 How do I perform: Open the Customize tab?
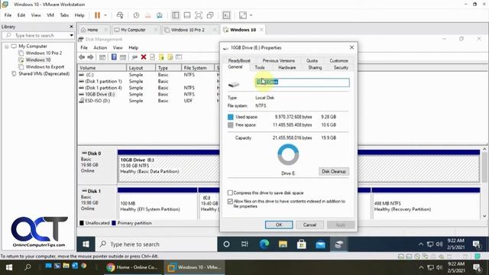coord(338,60)
